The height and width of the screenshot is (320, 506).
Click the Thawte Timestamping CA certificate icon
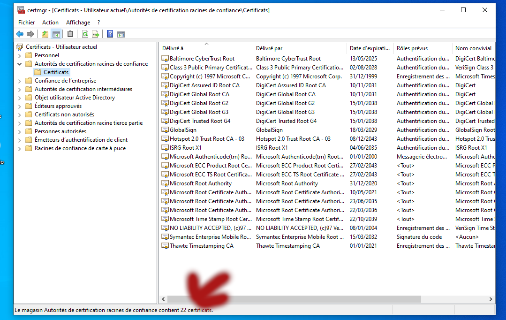pos(165,246)
